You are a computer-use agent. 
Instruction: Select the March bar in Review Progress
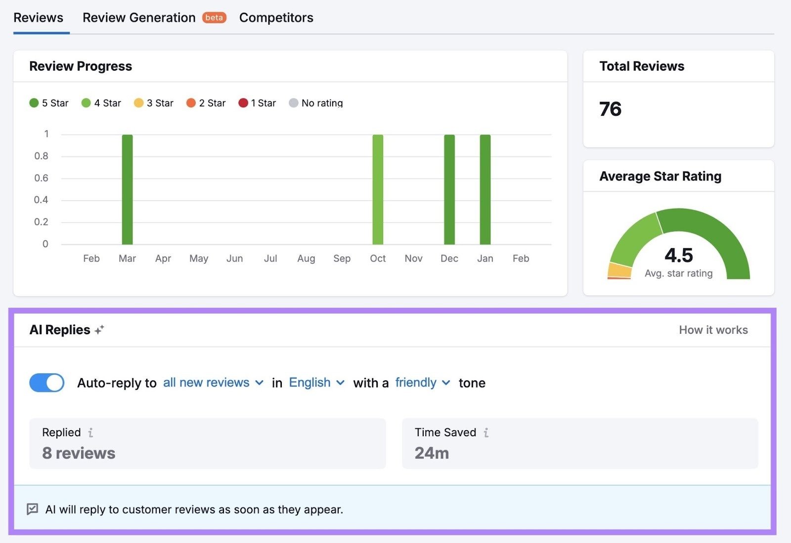(x=127, y=188)
